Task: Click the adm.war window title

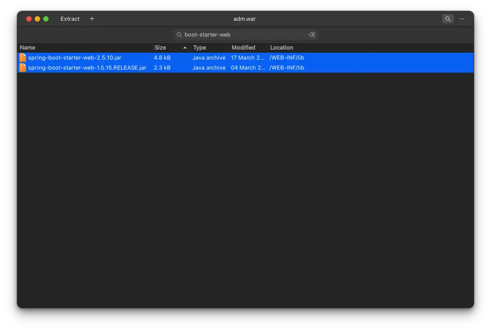Action: (244, 19)
